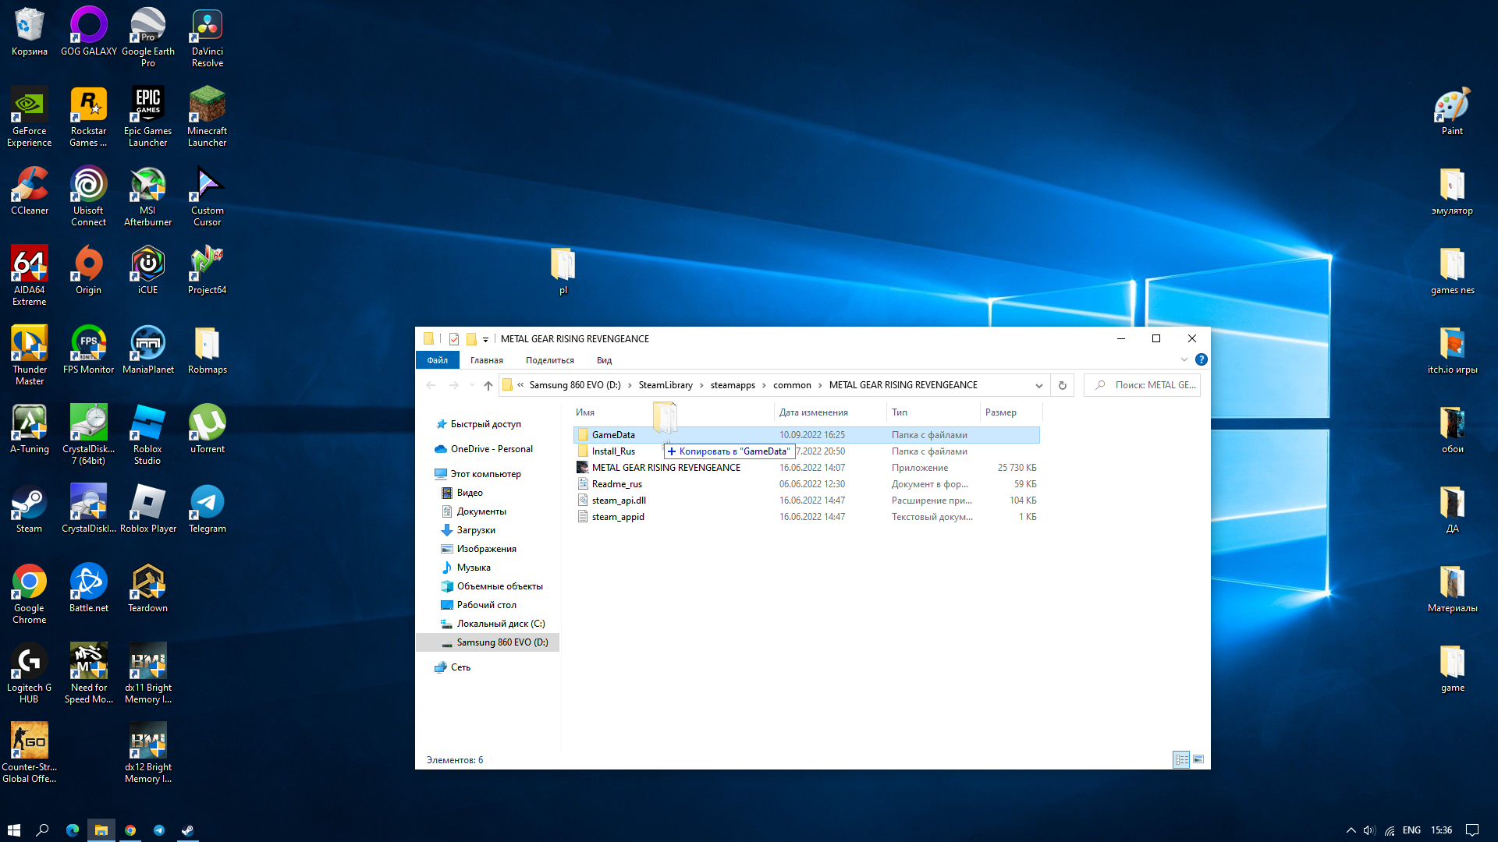
Task: Click the Rockstar Games desktop shortcut
Action: tap(89, 117)
